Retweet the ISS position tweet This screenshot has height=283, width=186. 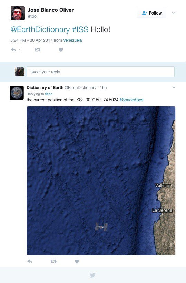point(53,261)
